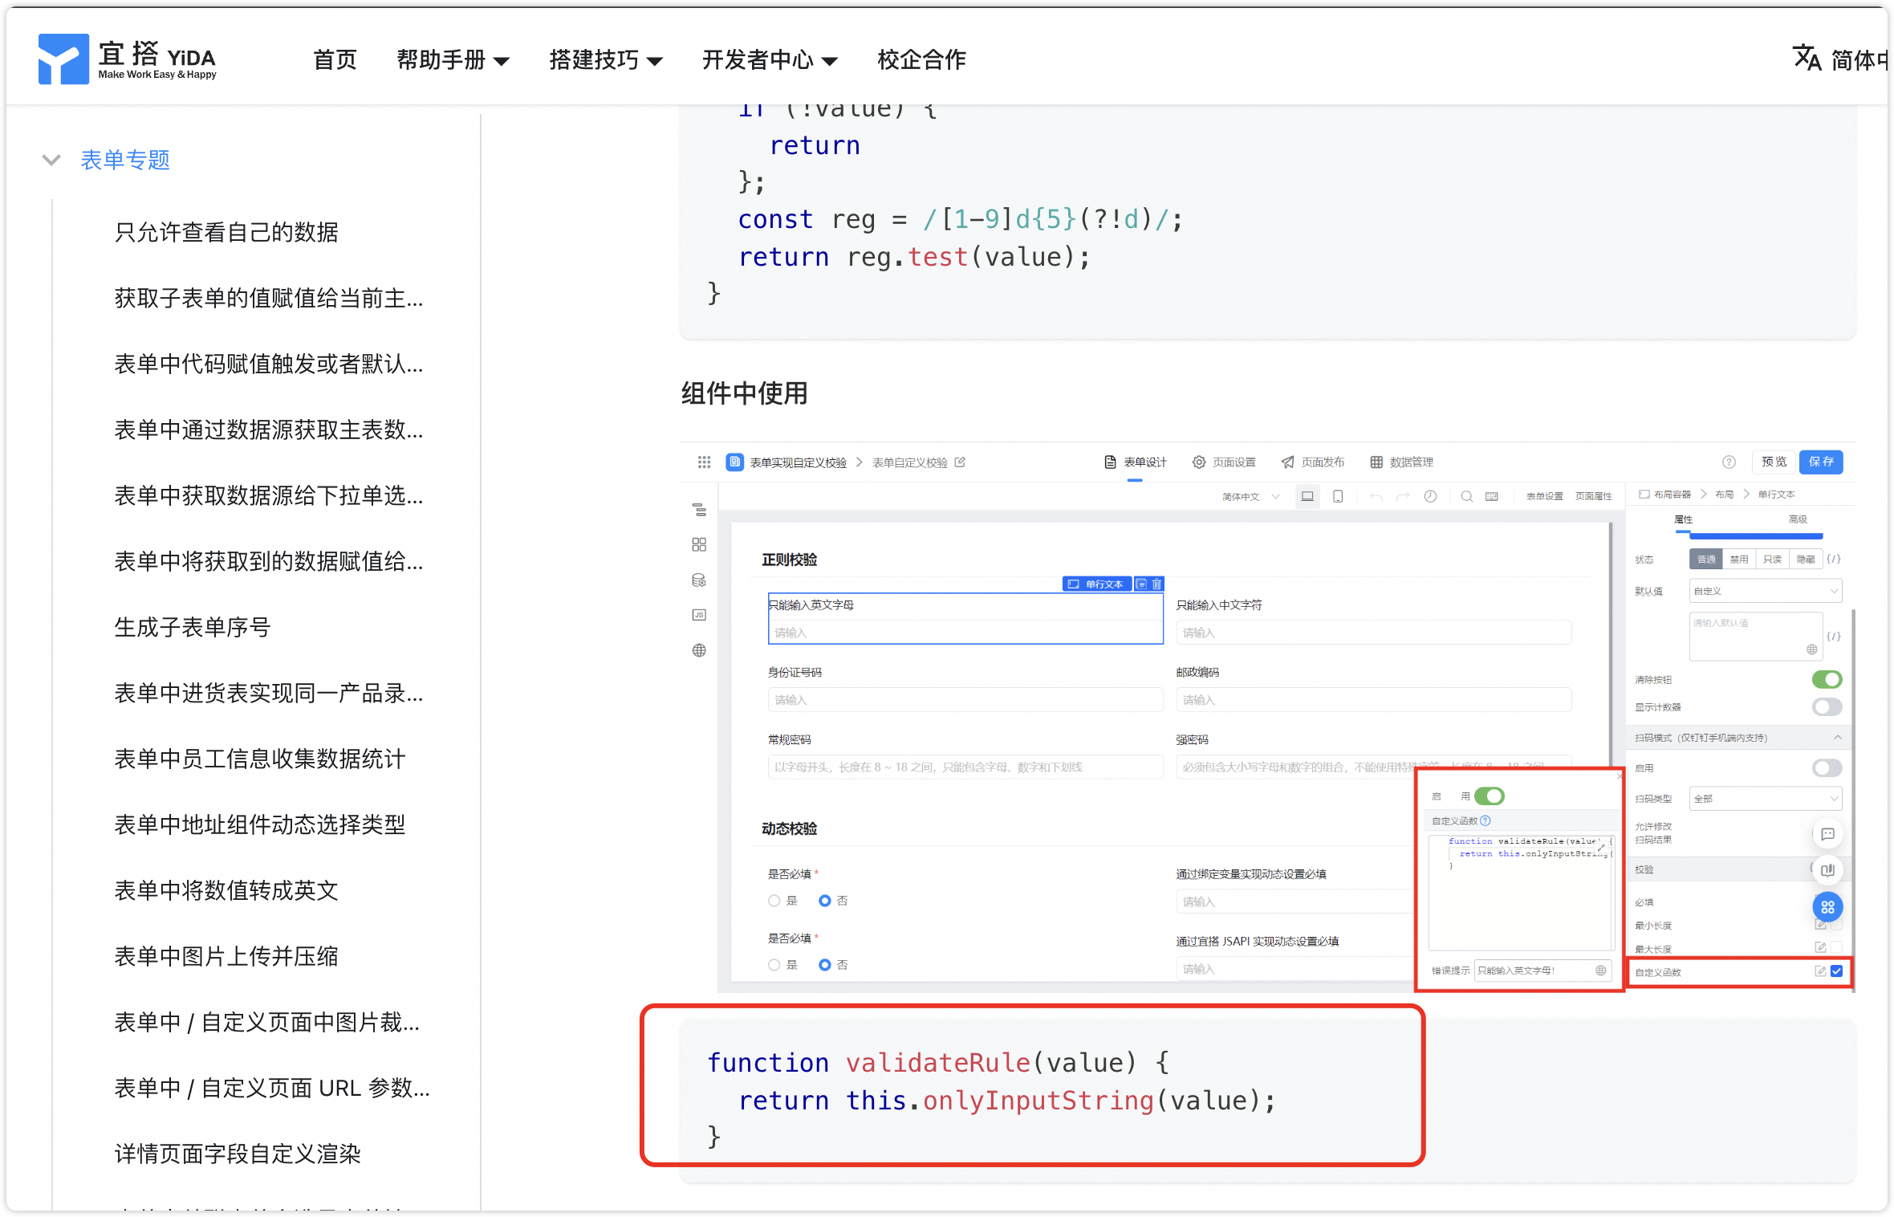Collapse the 表单专题 sidebar section

point(51,160)
